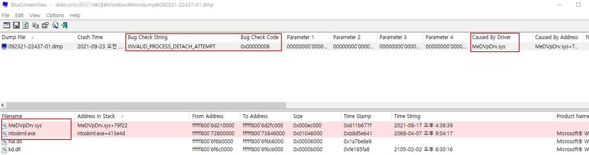Sort by Caused By Driver column
The width and height of the screenshot is (589, 155).
pyautogui.click(x=501, y=37)
